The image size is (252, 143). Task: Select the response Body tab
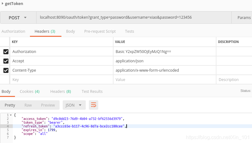(x=6, y=92)
